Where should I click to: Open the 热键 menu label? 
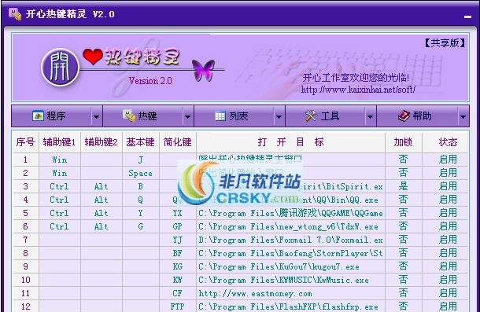click(x=147, y=116)
